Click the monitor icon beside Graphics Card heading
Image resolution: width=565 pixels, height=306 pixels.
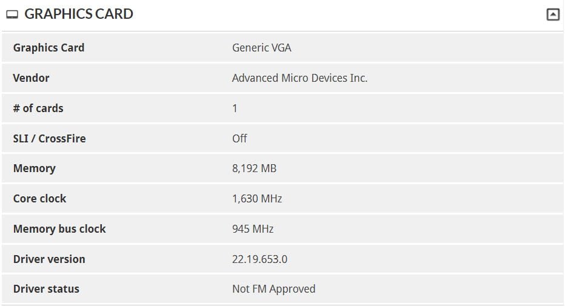12,15
